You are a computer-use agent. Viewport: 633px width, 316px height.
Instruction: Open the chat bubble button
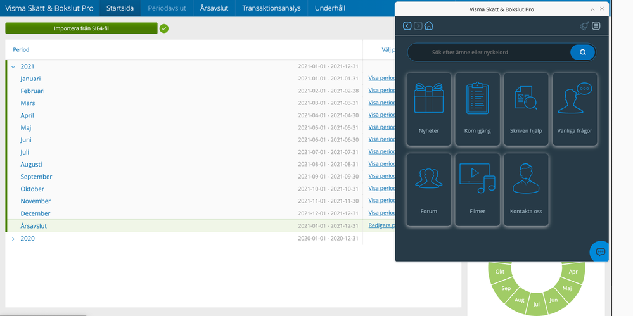600,251
